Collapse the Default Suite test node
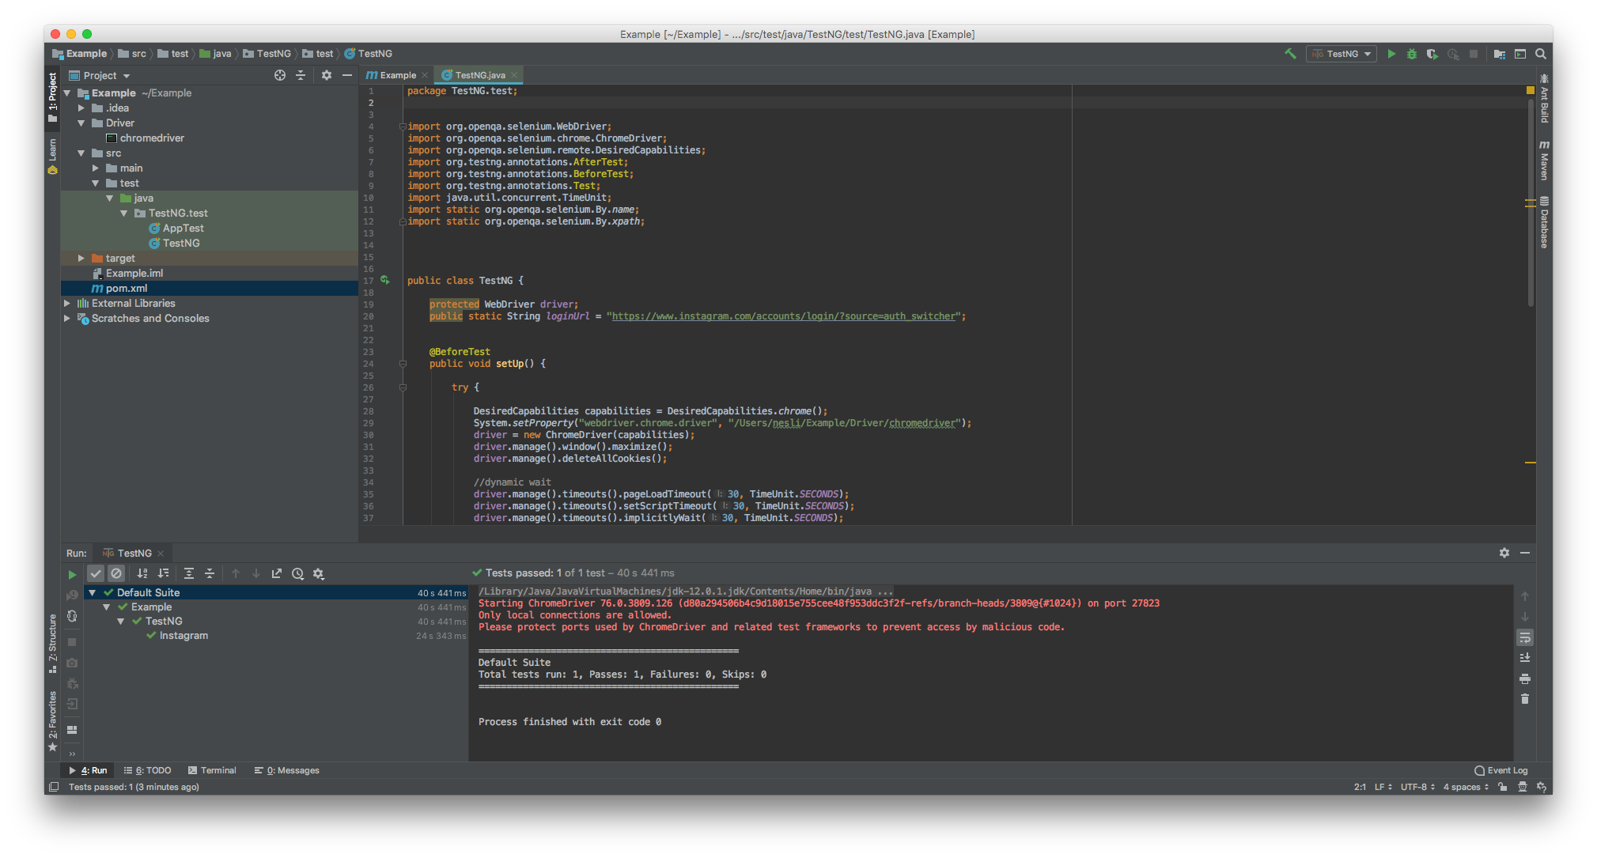This screenshot has width=1597, height=858. click(93, 592)
